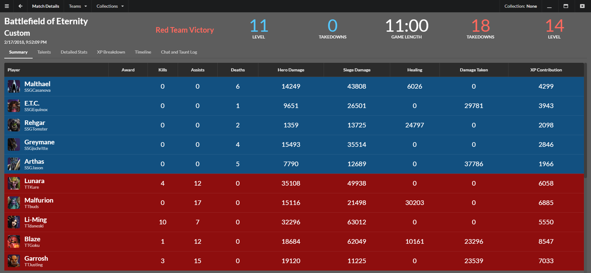
Task: Expand the Teams dropdown
Action: [x=78, y=6]
